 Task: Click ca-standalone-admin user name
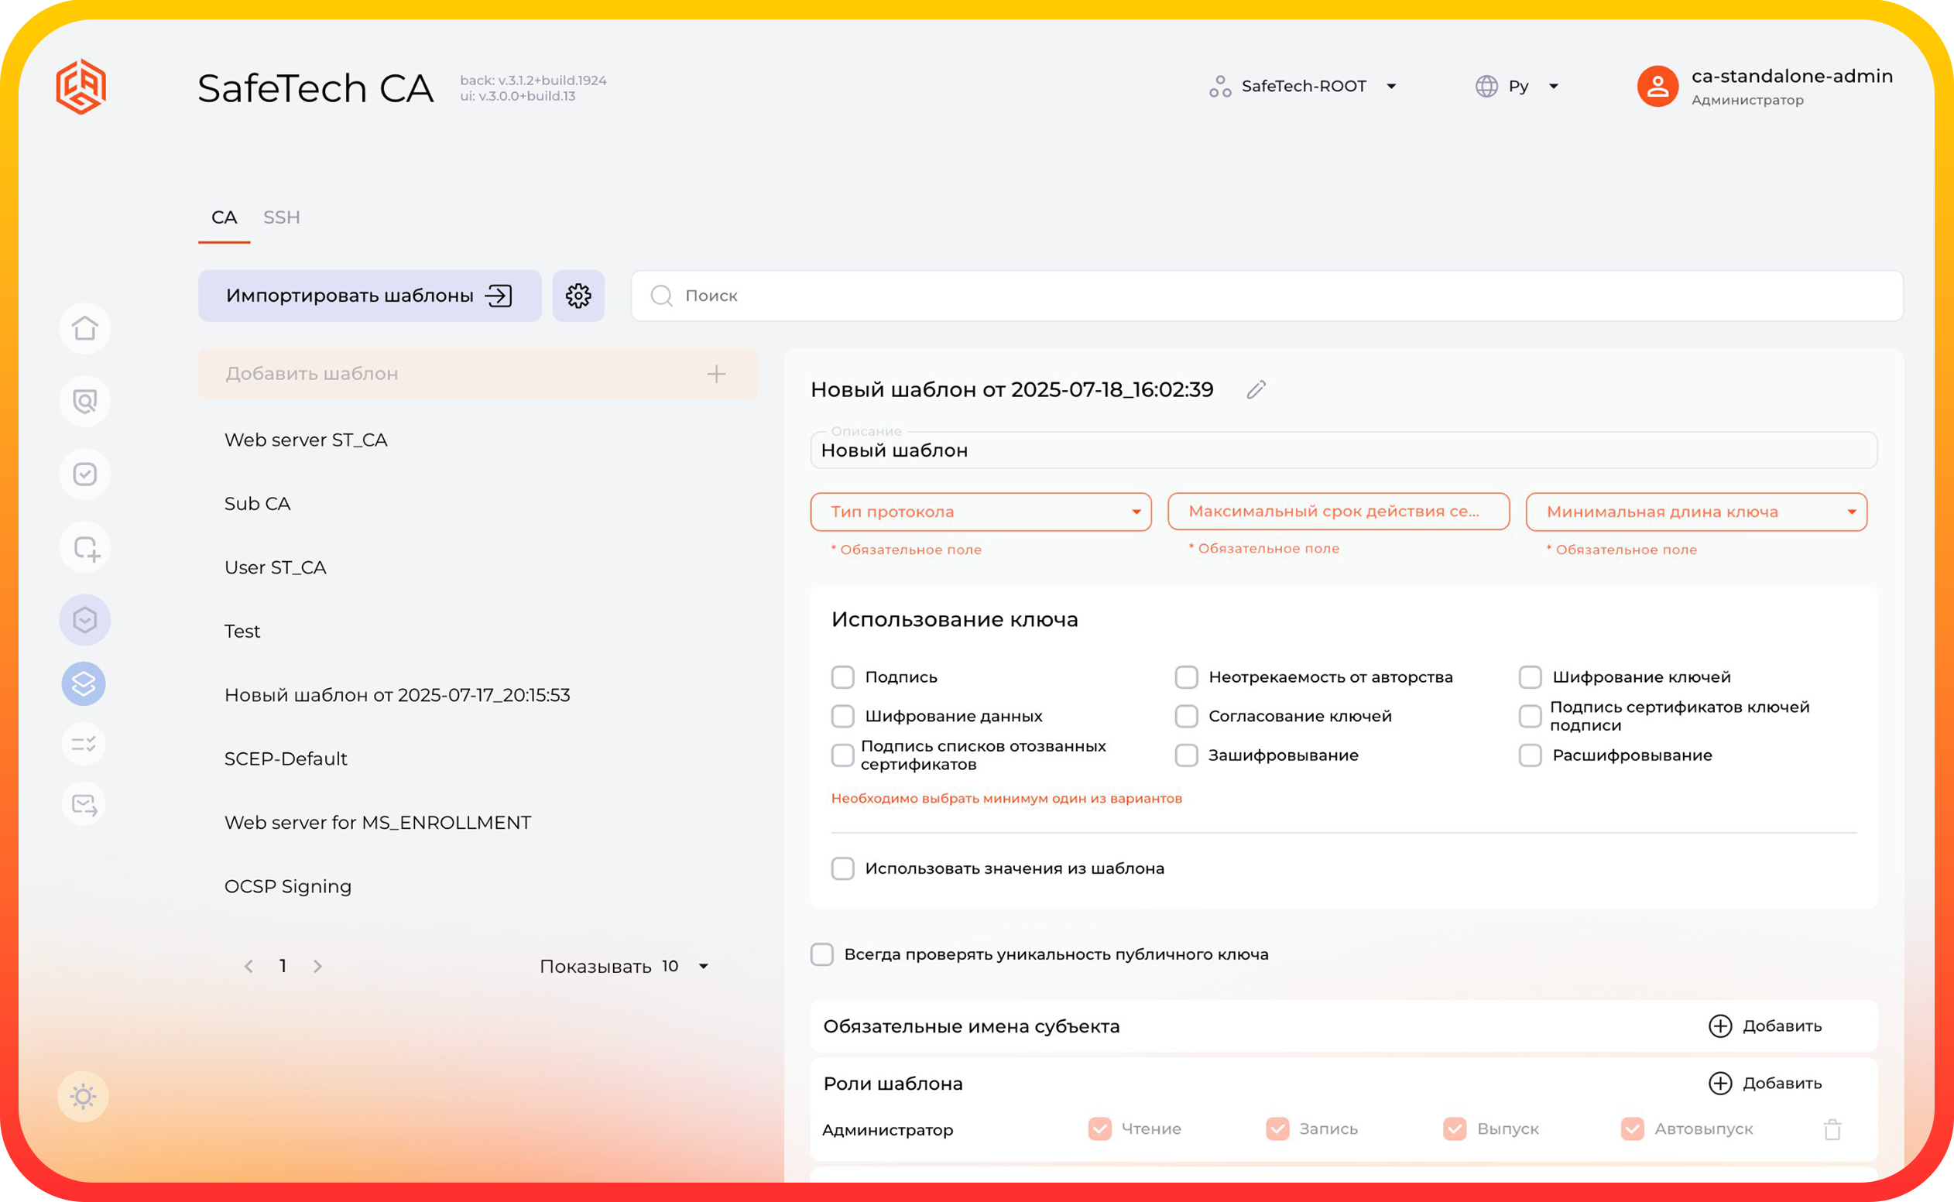[x=1792, y=77]
